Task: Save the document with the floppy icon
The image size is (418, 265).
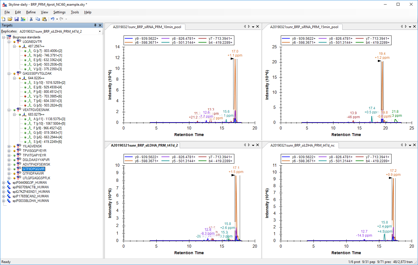Action: [x=17, y=19]
